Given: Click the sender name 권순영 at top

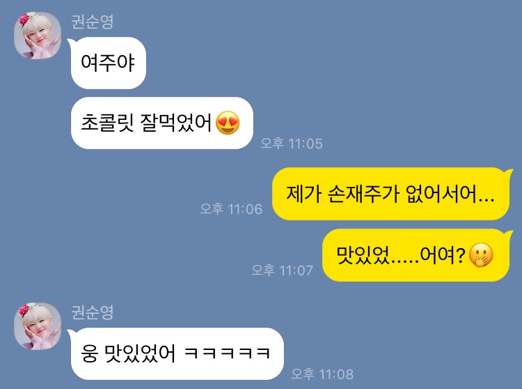Looking at the screenshot, I should [x=92, y=22].
